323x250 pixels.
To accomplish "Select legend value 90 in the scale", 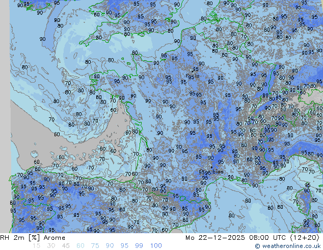I will point(110,246).
